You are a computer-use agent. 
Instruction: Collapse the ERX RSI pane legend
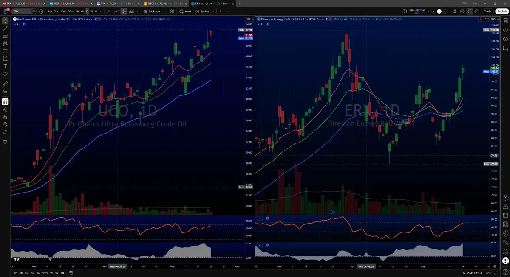click(260, 218)
